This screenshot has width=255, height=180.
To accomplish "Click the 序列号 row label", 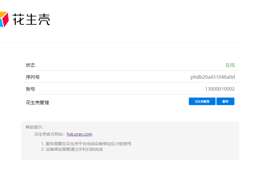I will coord(32,77).
